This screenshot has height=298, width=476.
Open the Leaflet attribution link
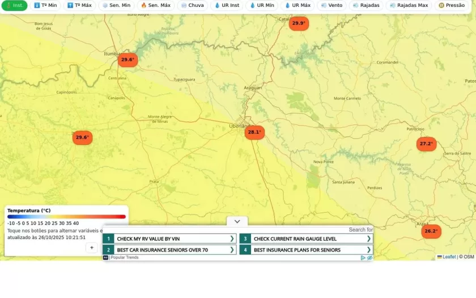click(448, 257)
